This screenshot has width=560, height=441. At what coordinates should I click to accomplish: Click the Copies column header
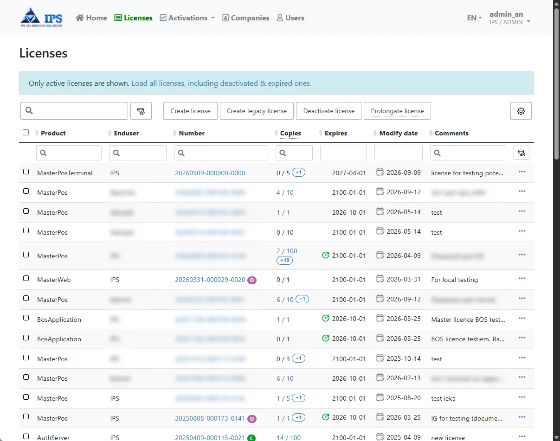tap(290, 133)
